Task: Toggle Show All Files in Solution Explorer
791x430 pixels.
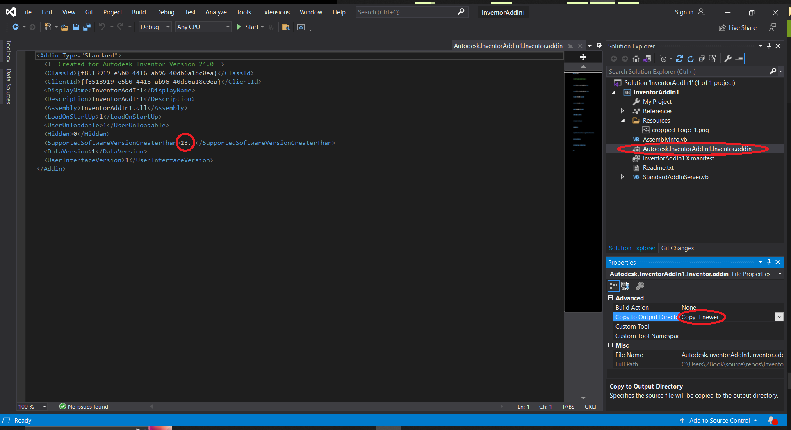Action: click(x=712, y=59)
